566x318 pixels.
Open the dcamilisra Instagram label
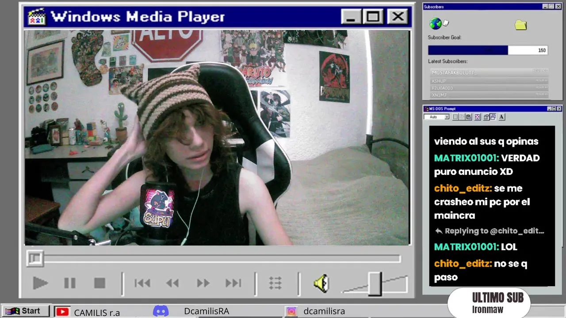click(x=324, y=311)
